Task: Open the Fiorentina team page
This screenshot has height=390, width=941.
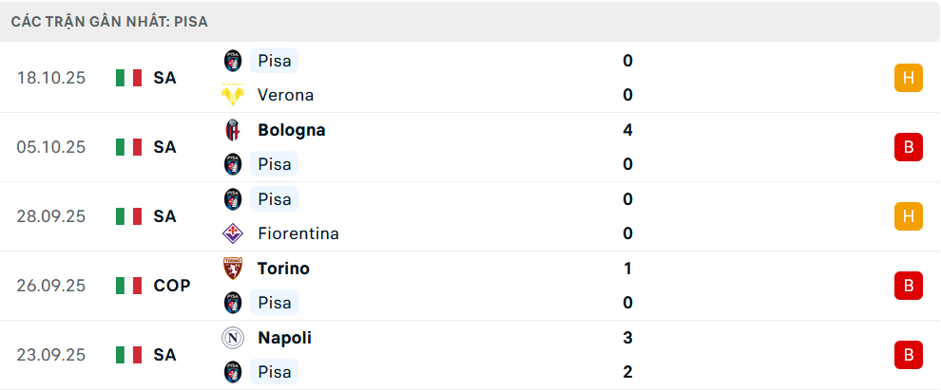Action: click(x=298, y=233)
